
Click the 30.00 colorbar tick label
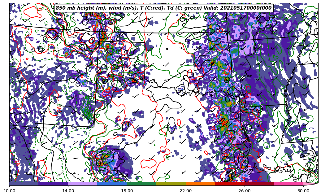[x=303, y=191]
